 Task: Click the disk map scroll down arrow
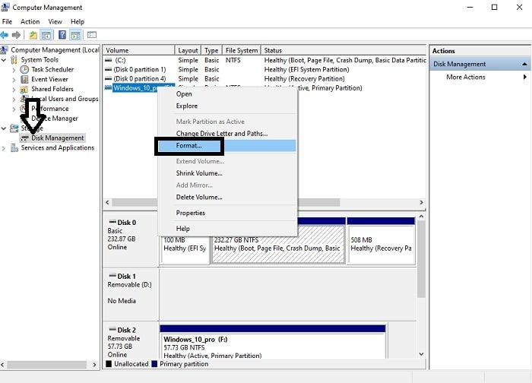click(x=421, y=354)
